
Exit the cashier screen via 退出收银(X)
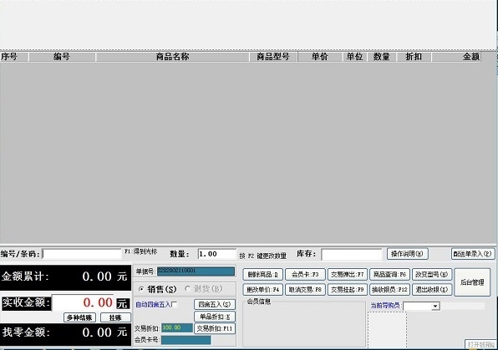432,290
